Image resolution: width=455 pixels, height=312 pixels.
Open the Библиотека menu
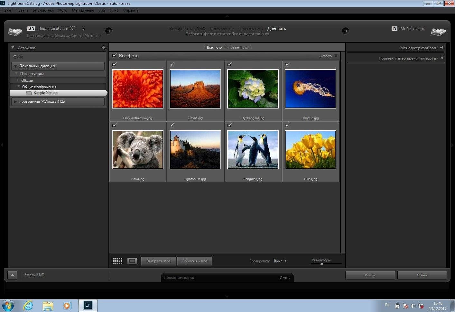(43, 10)
